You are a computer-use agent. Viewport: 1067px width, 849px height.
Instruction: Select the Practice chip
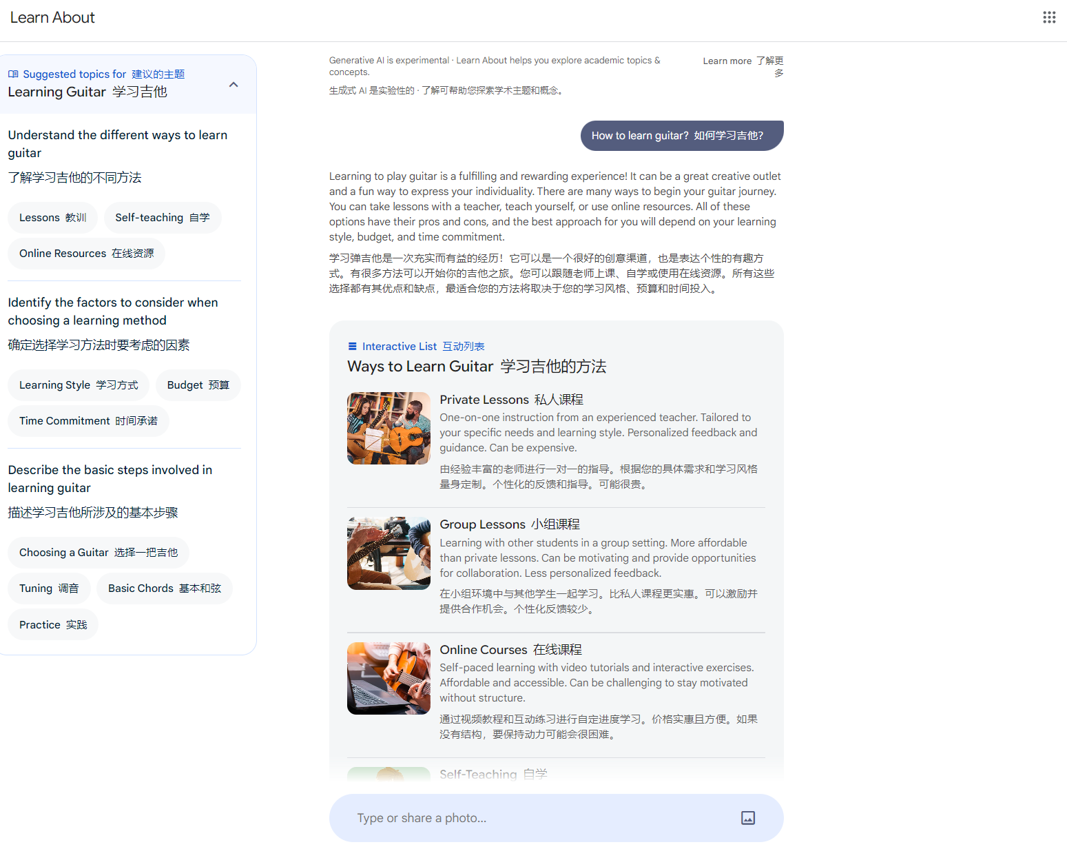[x=53, y=625]
